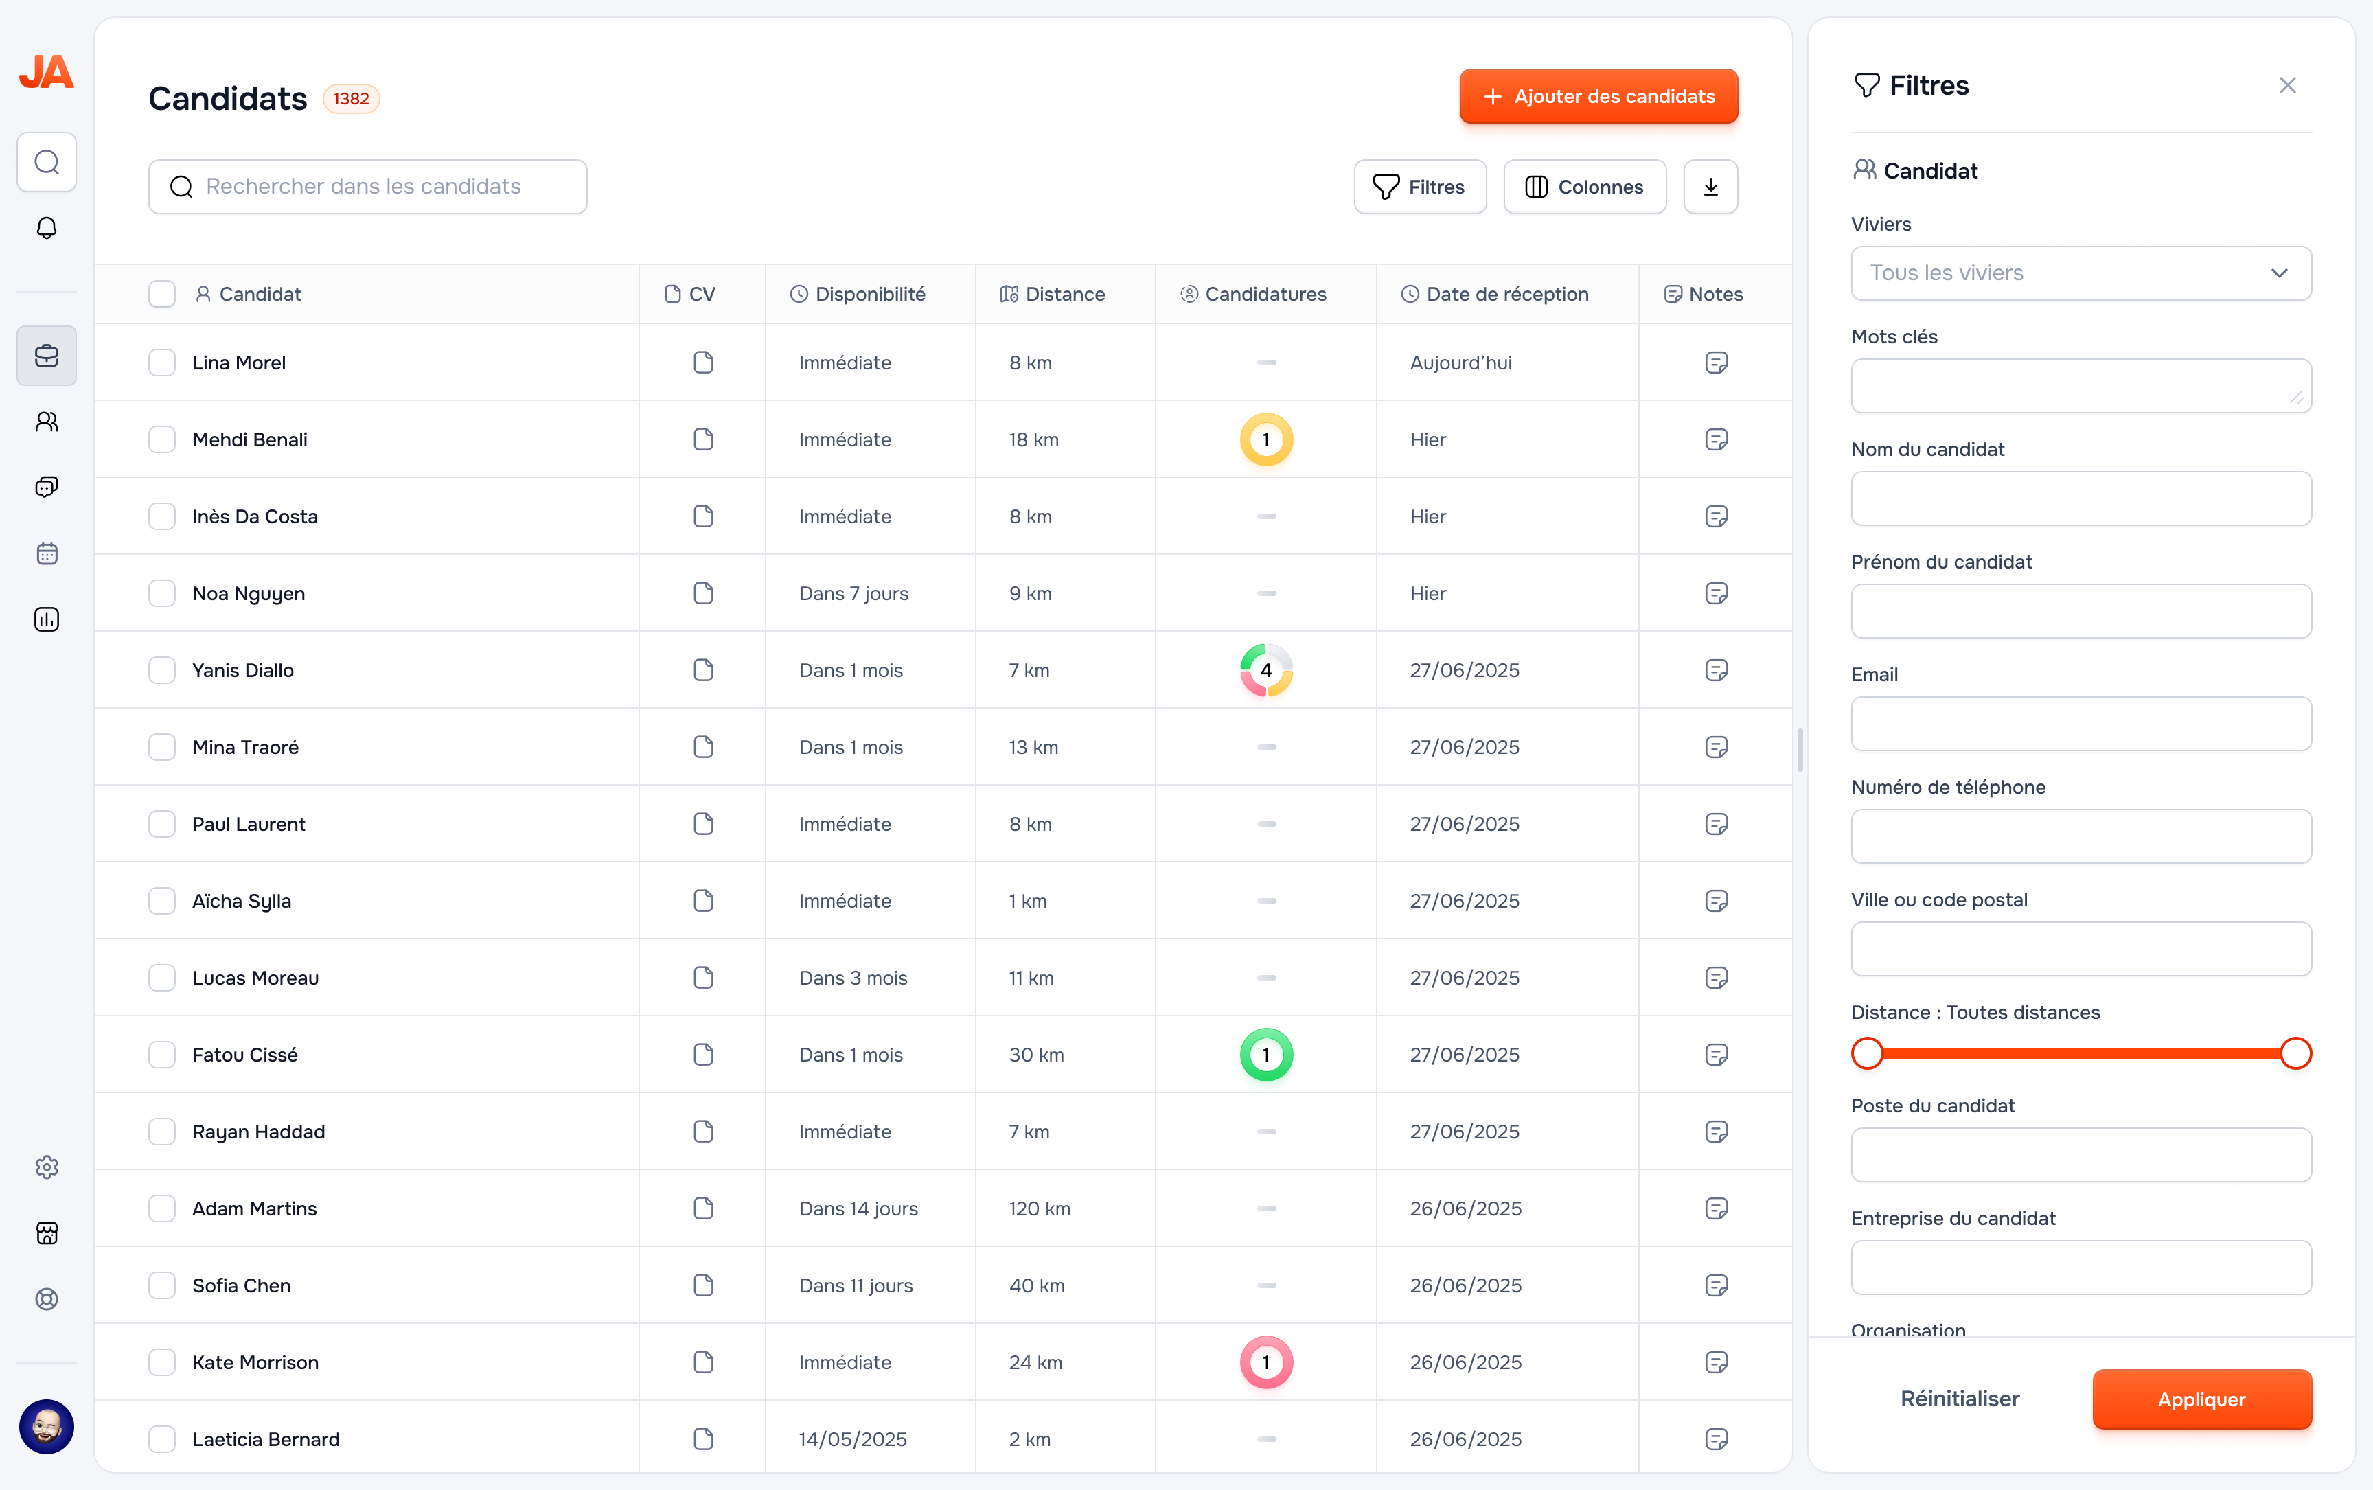The width and height of the screenshot is (2373, 1490).
Task: Tick the checkbox next to Noa Nguyen
Action: [x=161, y=593]
